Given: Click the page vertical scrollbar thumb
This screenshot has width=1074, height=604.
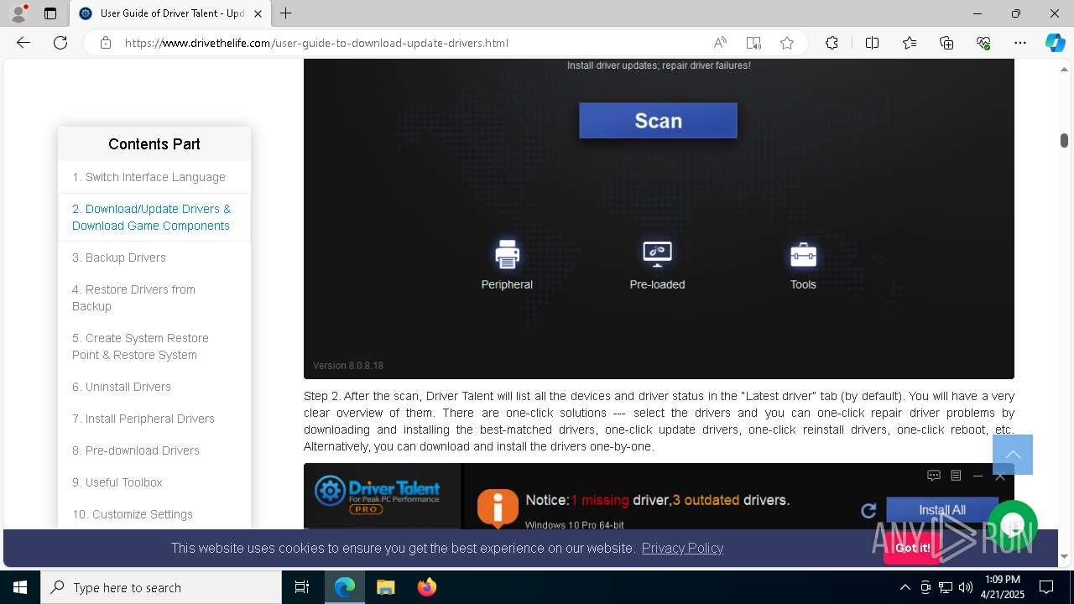Looking at the screenshot, I should [x=1064, y=140].
